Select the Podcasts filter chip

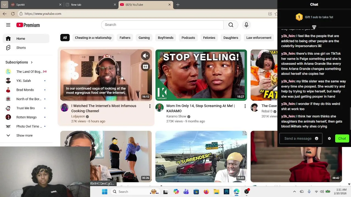[188, 38]
